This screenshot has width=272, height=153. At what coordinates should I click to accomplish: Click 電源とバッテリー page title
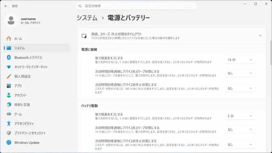coord(129,18)
